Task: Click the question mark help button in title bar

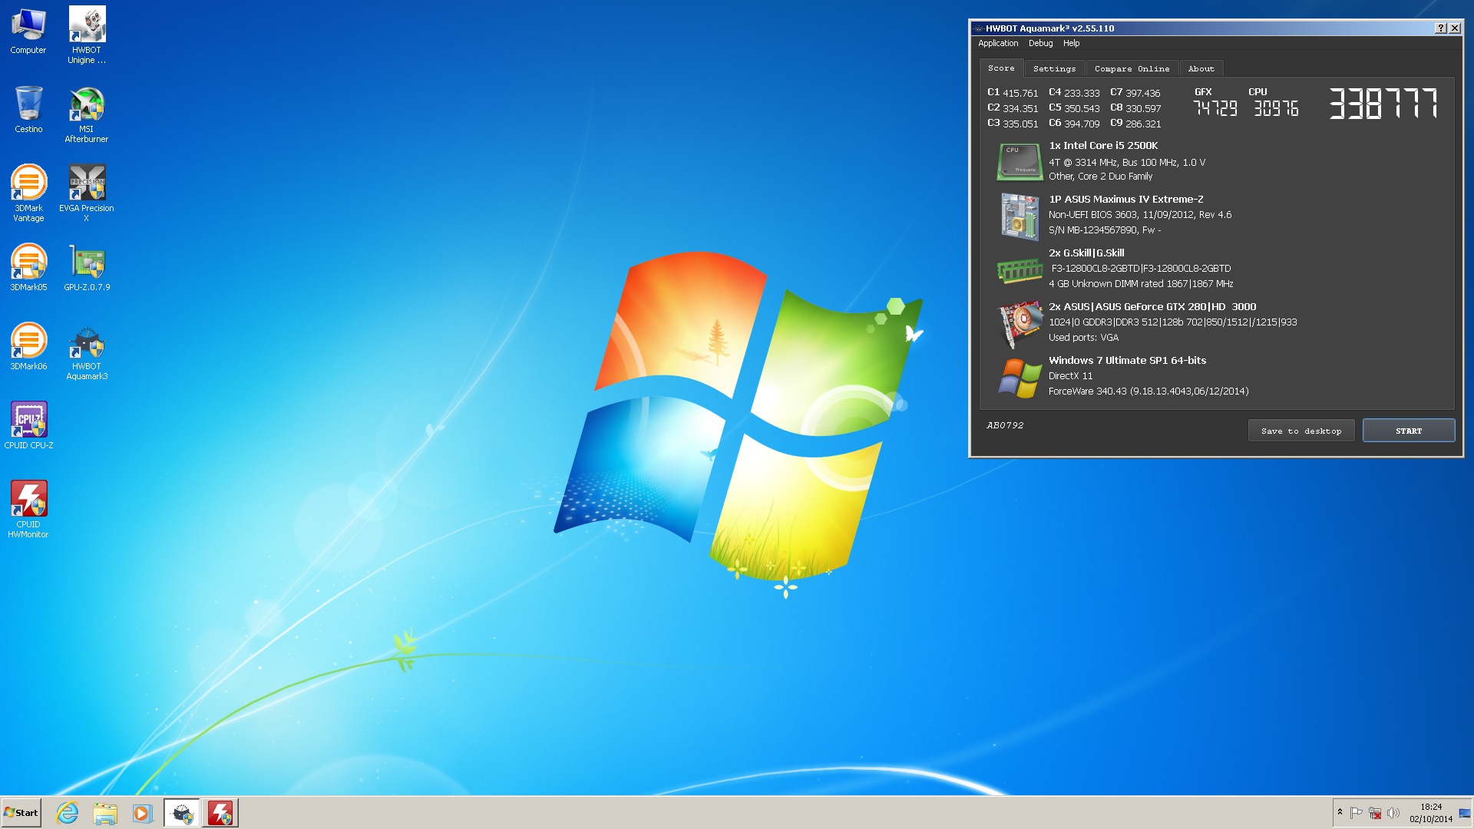Action: [x=1440, y=28]
